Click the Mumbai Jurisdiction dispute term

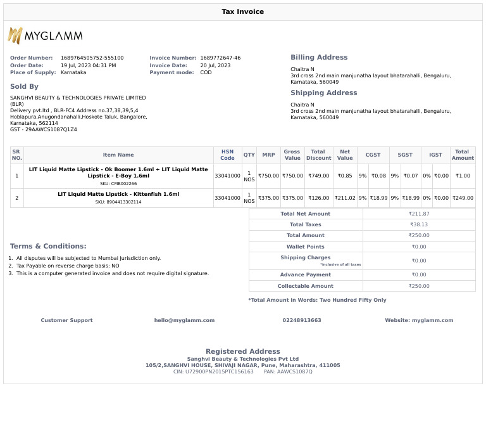tap(89, 259)
